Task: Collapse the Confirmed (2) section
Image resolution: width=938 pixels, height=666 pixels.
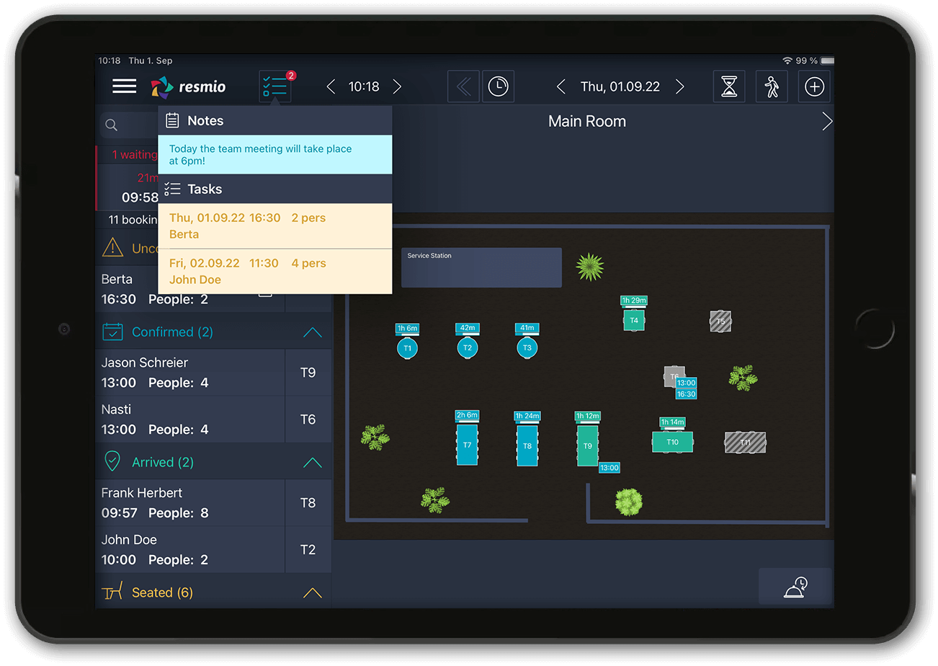Action: (312, 332)
